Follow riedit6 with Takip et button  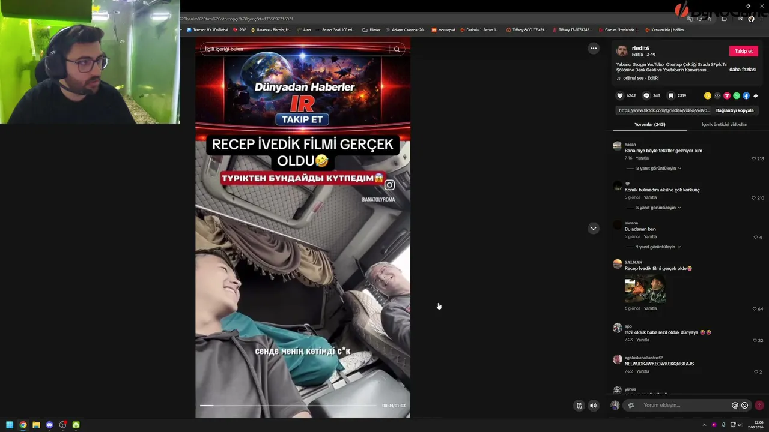[x=744, y=51]
